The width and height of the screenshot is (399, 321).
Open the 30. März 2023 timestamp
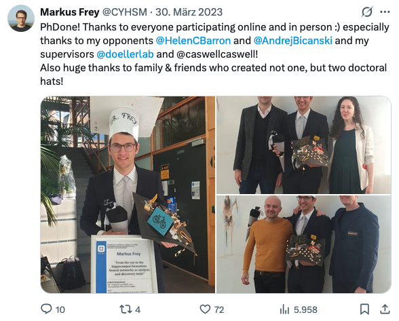(x=189, y=12)
